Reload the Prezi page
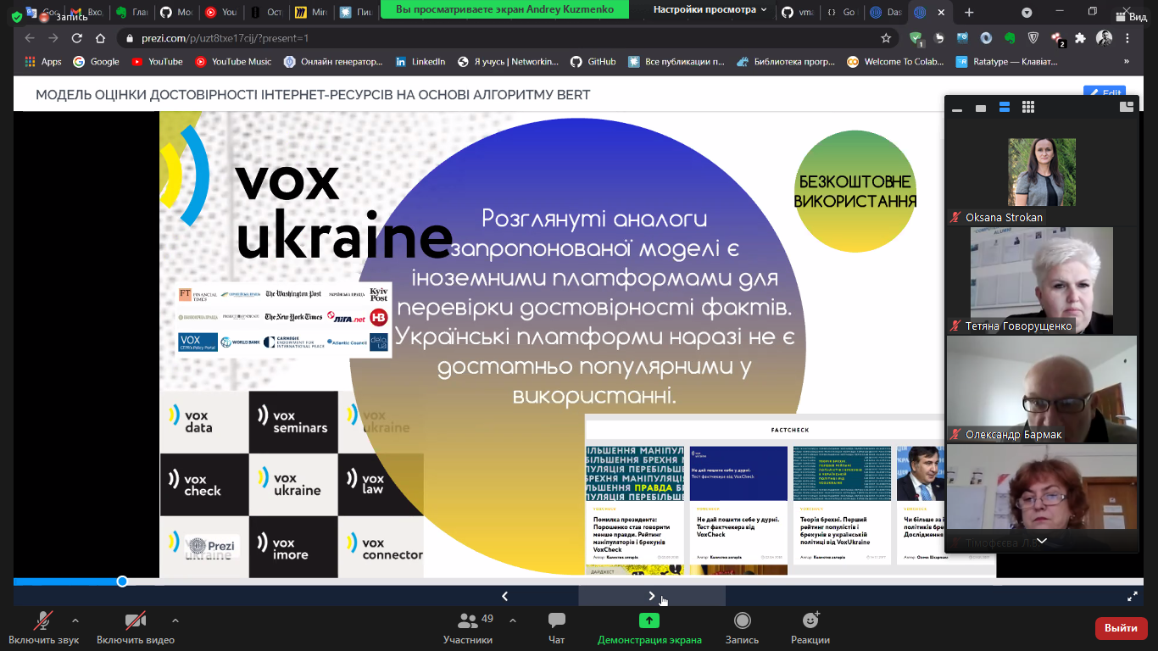The height and width of the screenshot is (651, 1158). click(x=77, y=38)
